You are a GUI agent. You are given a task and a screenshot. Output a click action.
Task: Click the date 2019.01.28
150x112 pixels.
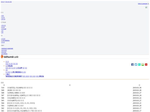[137, 90]
